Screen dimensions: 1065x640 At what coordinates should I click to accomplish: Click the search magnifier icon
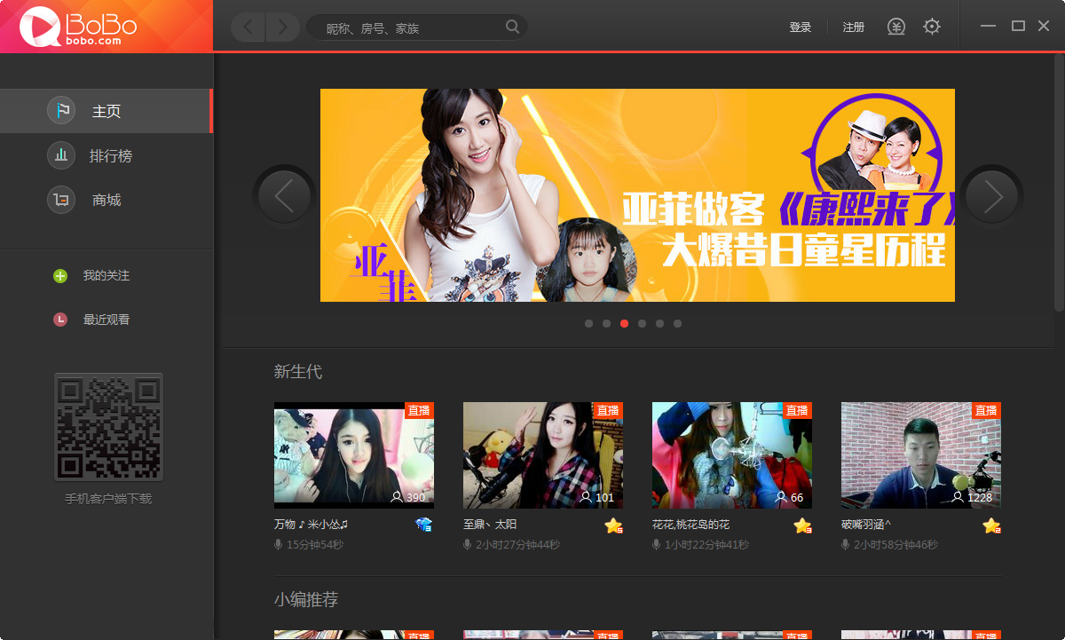tap(512, 27)
